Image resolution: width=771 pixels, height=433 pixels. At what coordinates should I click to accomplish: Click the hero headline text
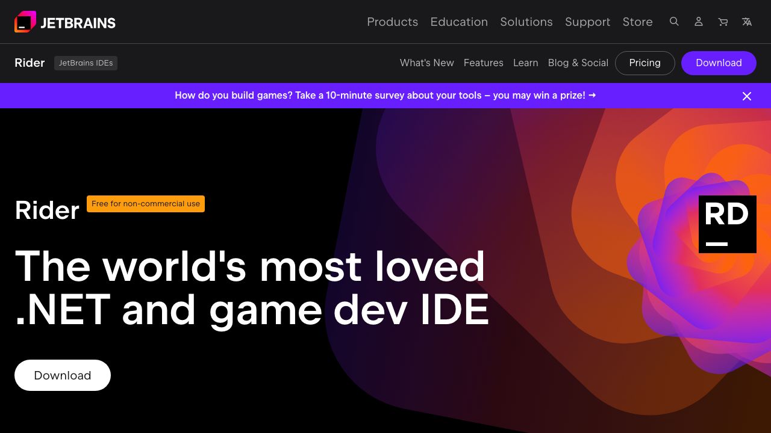coord(252,288)
